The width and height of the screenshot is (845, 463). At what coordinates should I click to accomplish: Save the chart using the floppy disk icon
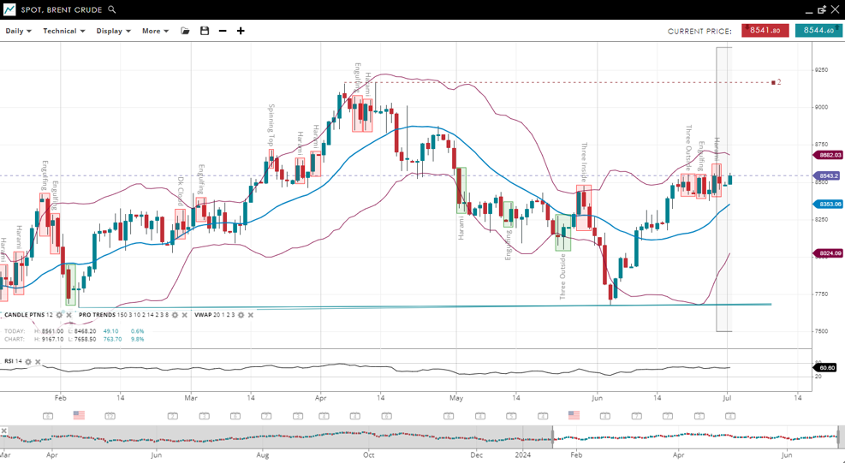(205, 31)
